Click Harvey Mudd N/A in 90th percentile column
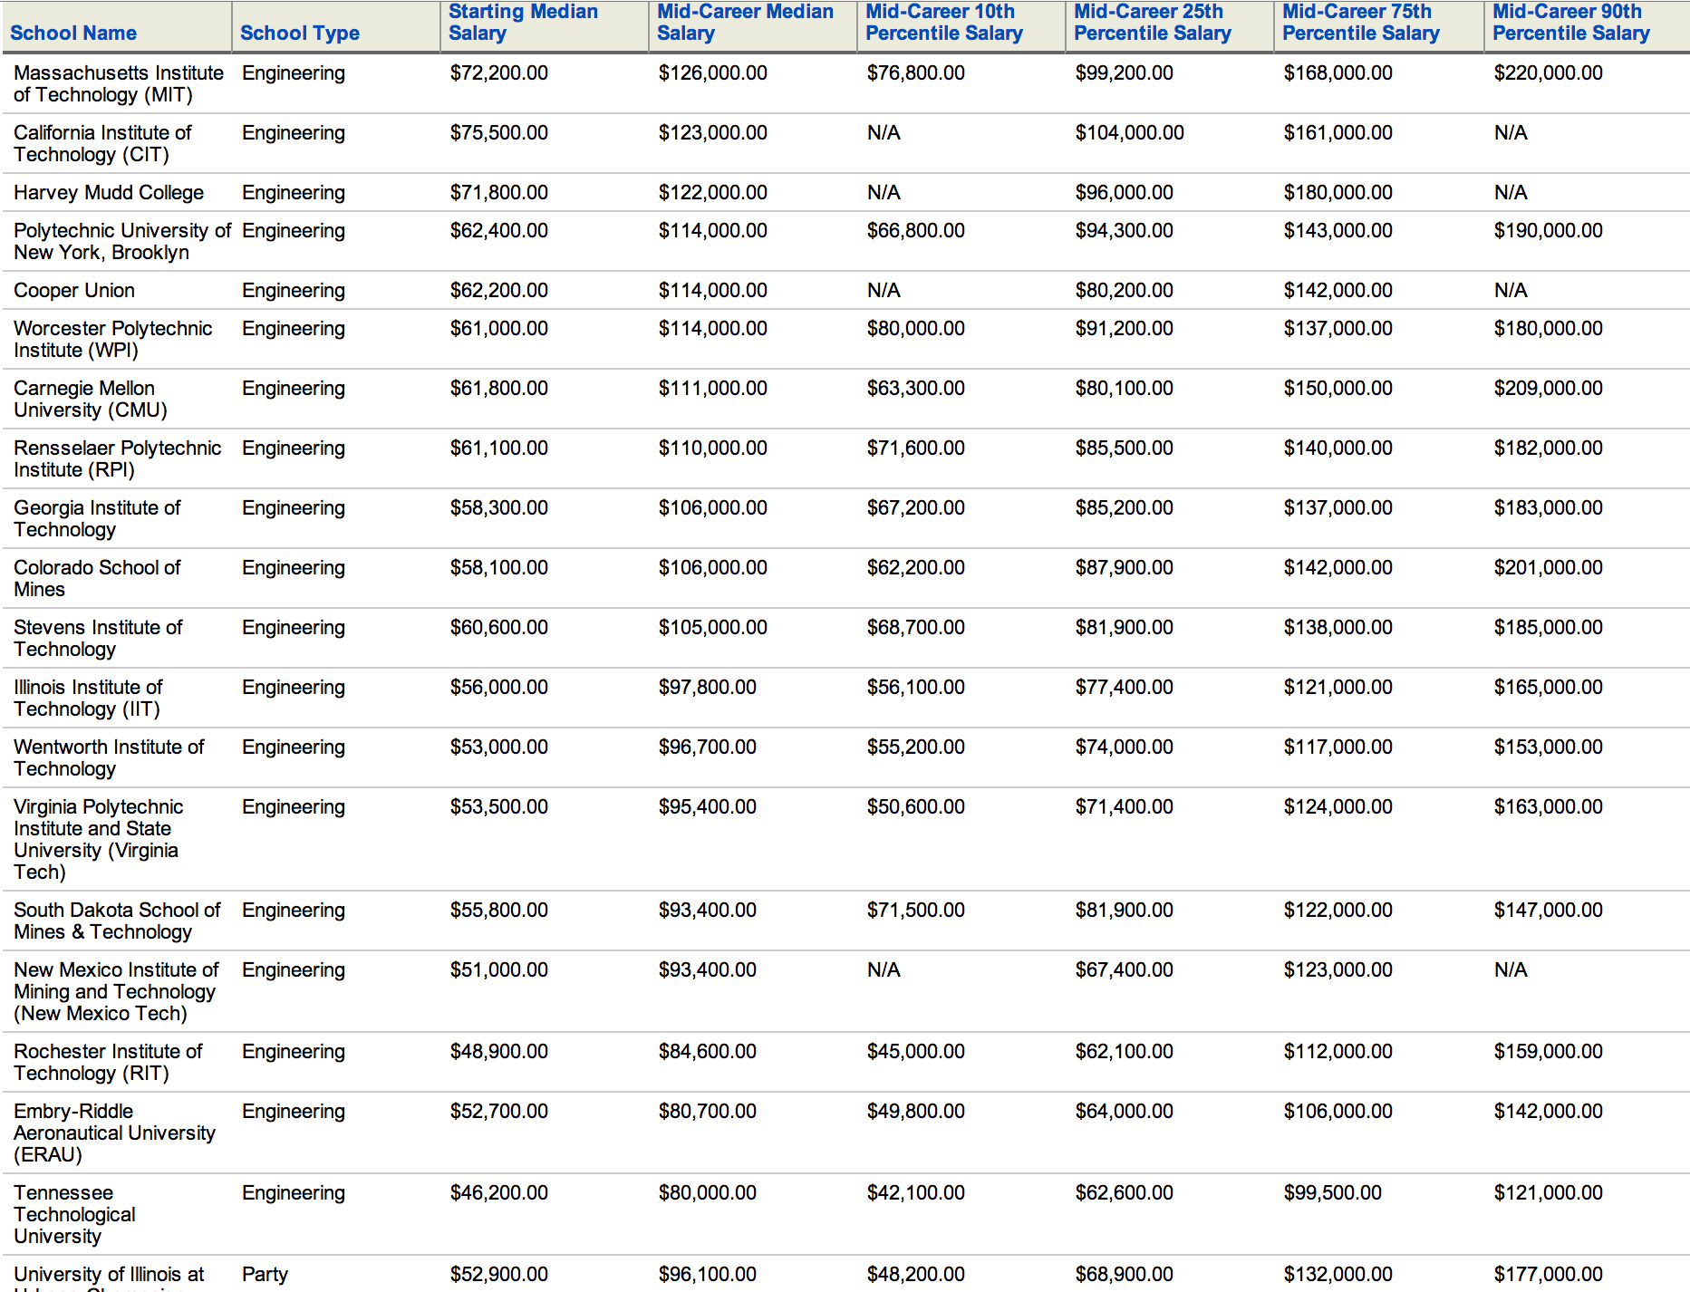Viewport: 1690px width, 1292px height. coord(1511,192)
